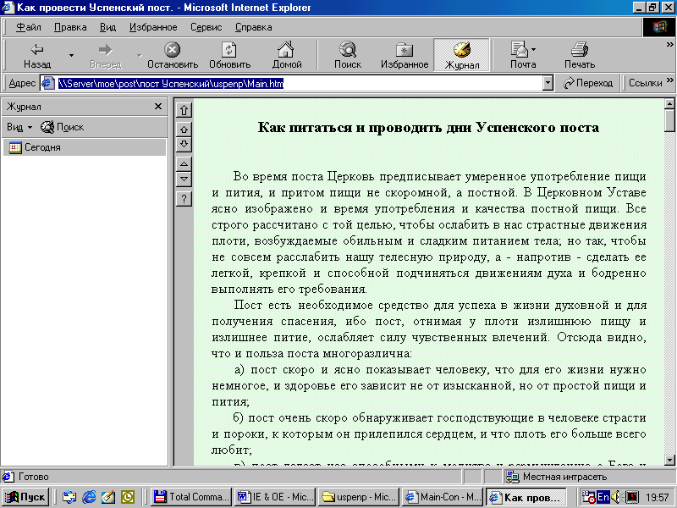Image resolution: width=677 pixels, height=508 pixels.
Task: Click the window title bar IE icon
Action: pyautogui.click(x=8, y=8)
